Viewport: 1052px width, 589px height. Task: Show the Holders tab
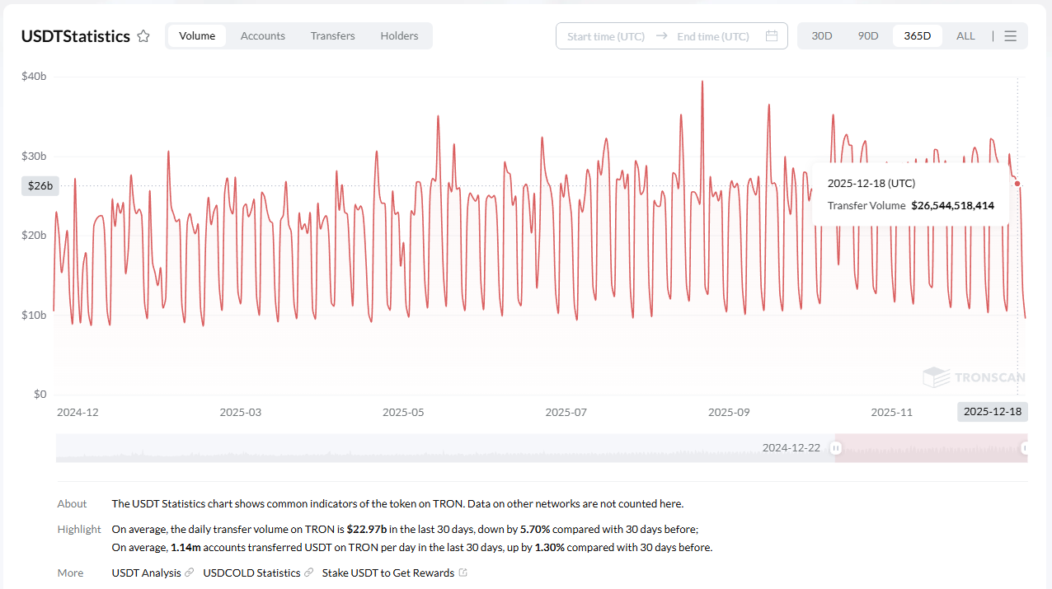[399, 36]
